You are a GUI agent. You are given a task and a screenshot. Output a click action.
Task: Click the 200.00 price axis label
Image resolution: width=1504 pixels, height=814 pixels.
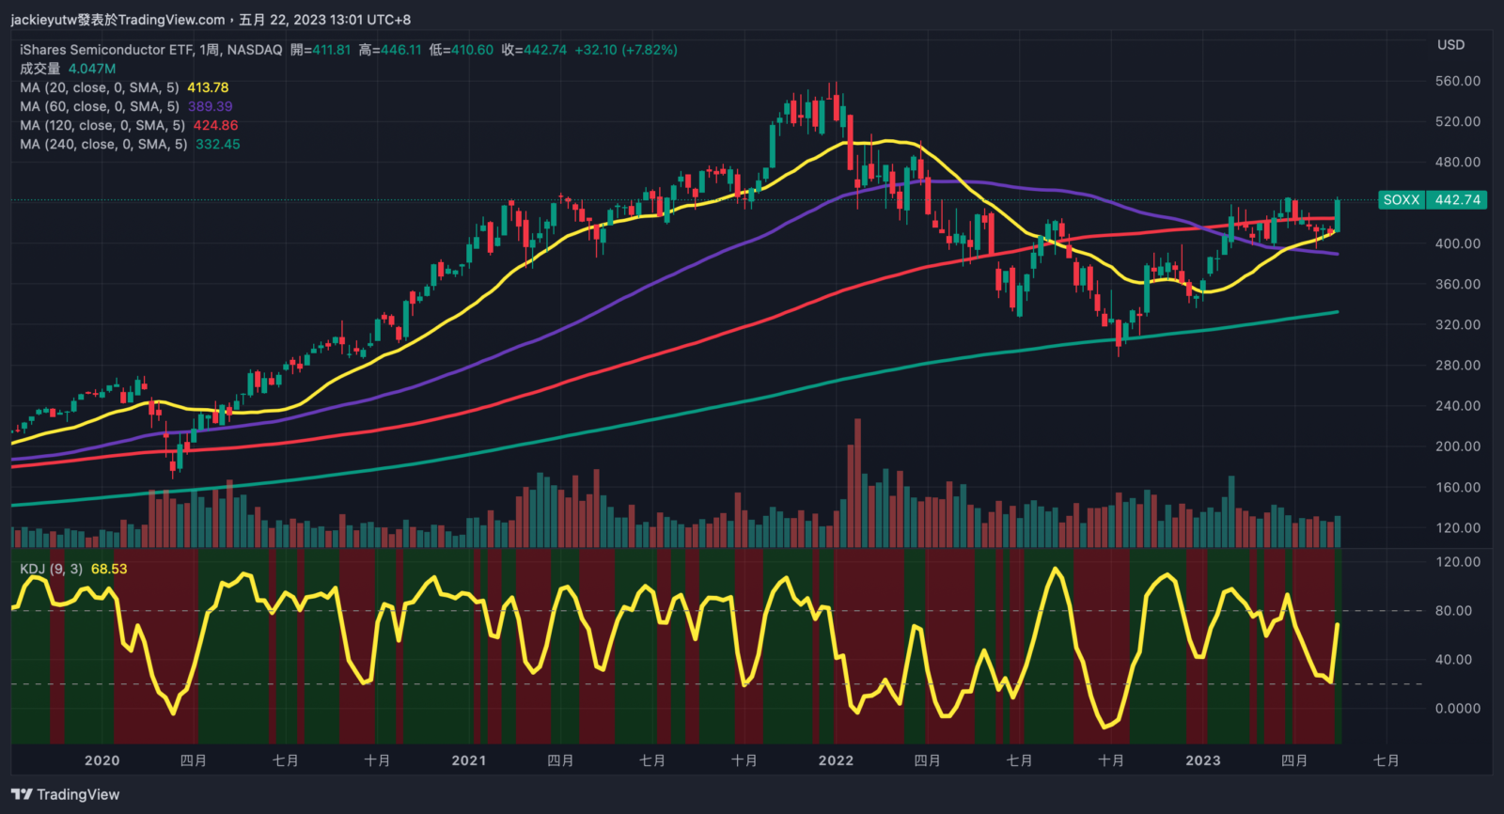(x=1457, y=446)
